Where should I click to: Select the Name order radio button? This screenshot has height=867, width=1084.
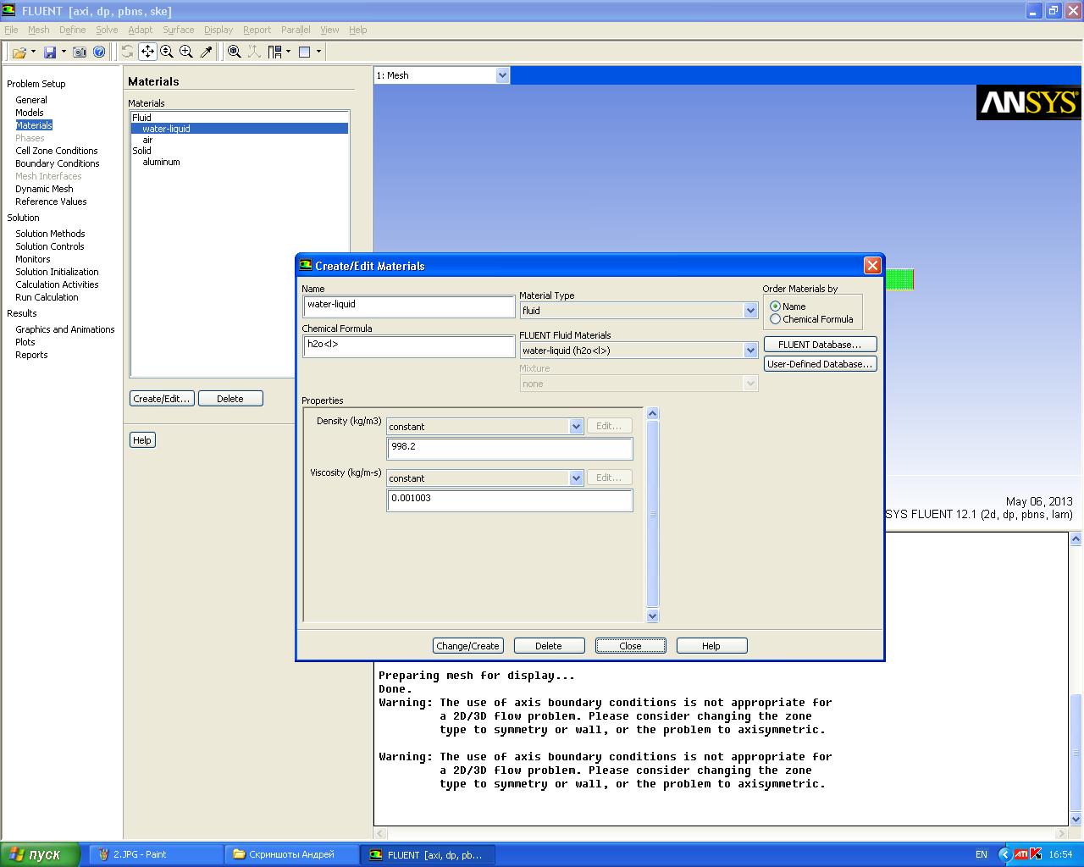click(775, 306)
